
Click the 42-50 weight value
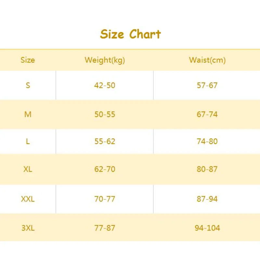[x=105, y=85]
